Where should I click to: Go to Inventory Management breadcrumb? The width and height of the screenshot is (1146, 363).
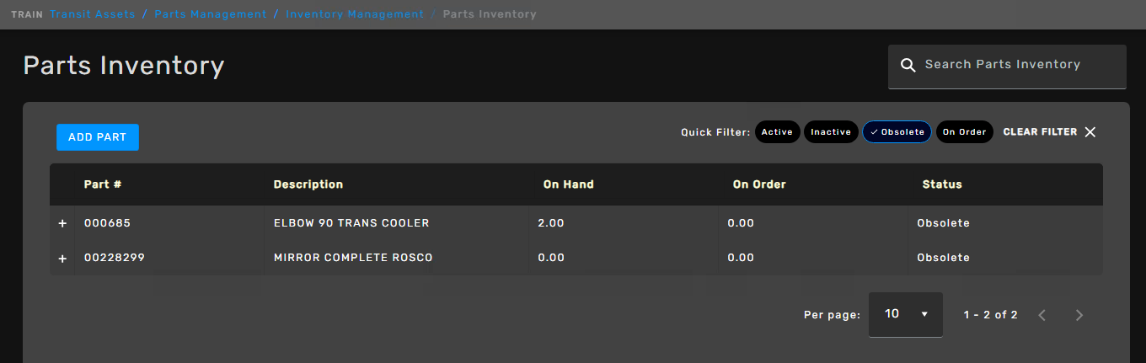pos(355,14)
